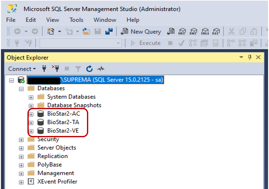Image resolution: width=269 pixels, height=189 pixels.
Task: Expand the XEvent Profiler node
Action: [x=21, y=182]
